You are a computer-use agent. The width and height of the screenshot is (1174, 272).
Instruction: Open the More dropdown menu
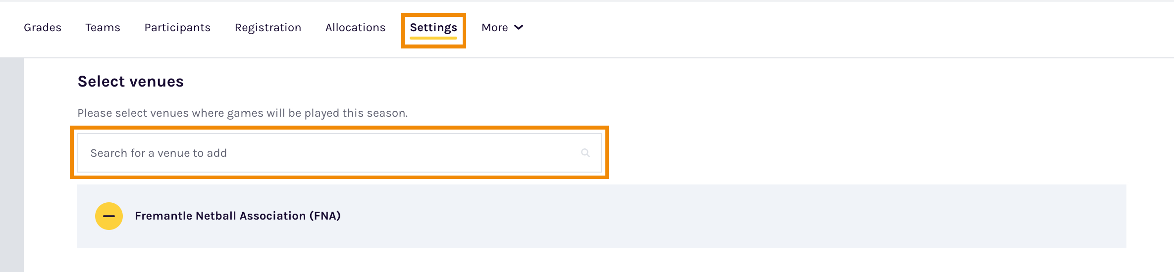[x=502, y=27]
